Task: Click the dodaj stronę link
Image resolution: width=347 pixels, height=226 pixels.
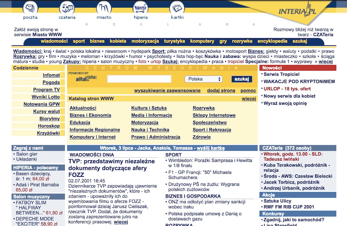Action: 221,90
